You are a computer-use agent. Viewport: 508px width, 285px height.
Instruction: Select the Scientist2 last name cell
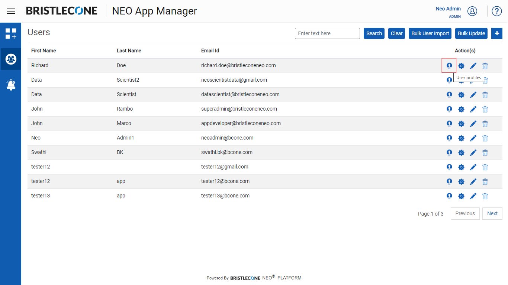click(128, 80)
